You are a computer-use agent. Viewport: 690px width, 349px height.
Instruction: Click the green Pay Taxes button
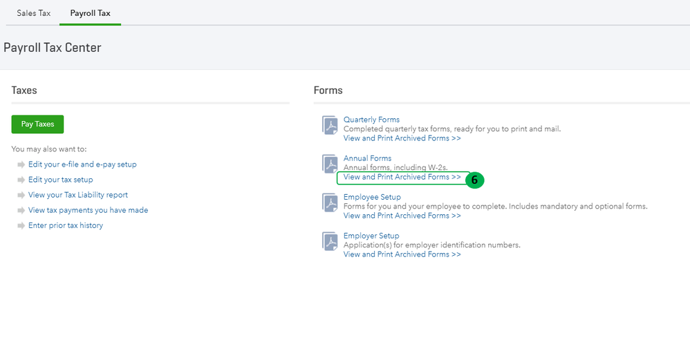click(37, 124)
